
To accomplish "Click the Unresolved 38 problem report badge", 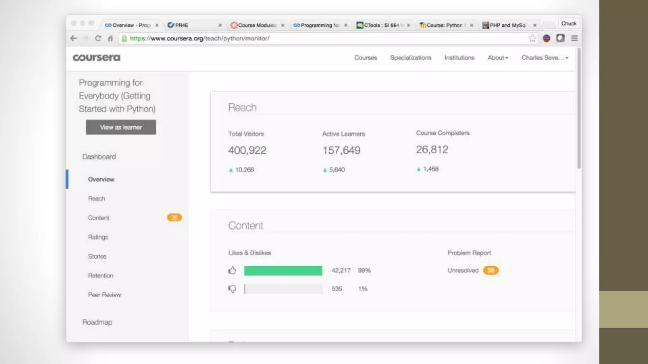I will 490,270.
